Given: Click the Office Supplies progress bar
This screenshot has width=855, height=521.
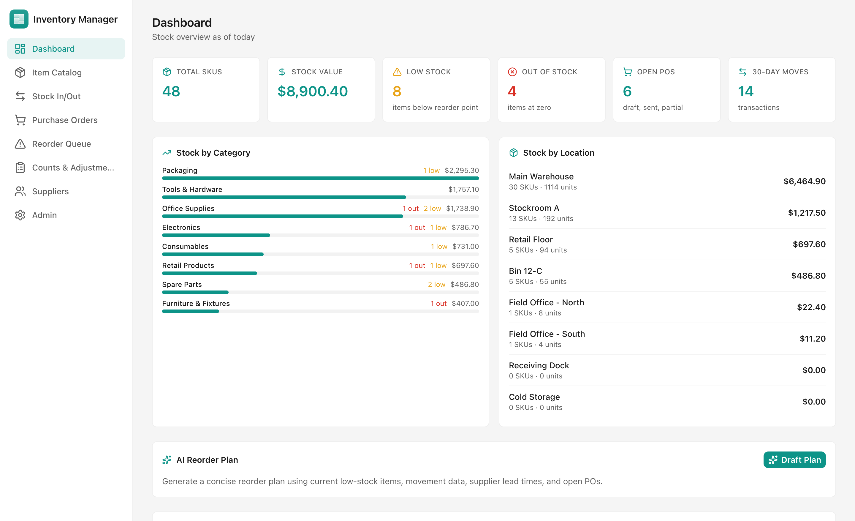Looking at the screenshot, I should 321,216.
